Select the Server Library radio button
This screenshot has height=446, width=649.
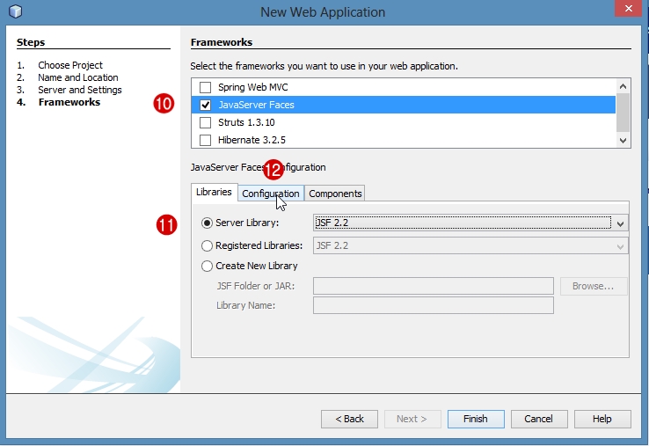[x=207, y=223]
